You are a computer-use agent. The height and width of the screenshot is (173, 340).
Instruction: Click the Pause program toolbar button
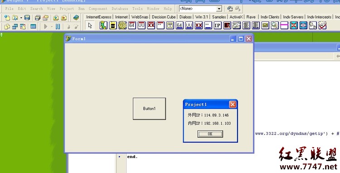click(x=58, y=27)
